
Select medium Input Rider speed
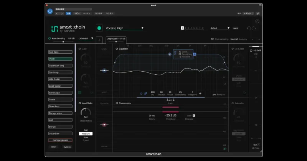(86, 134)
